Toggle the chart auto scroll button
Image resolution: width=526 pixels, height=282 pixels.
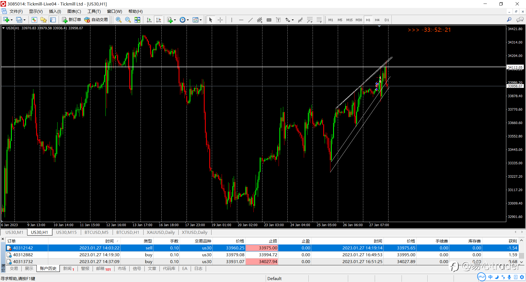(149, 20)
